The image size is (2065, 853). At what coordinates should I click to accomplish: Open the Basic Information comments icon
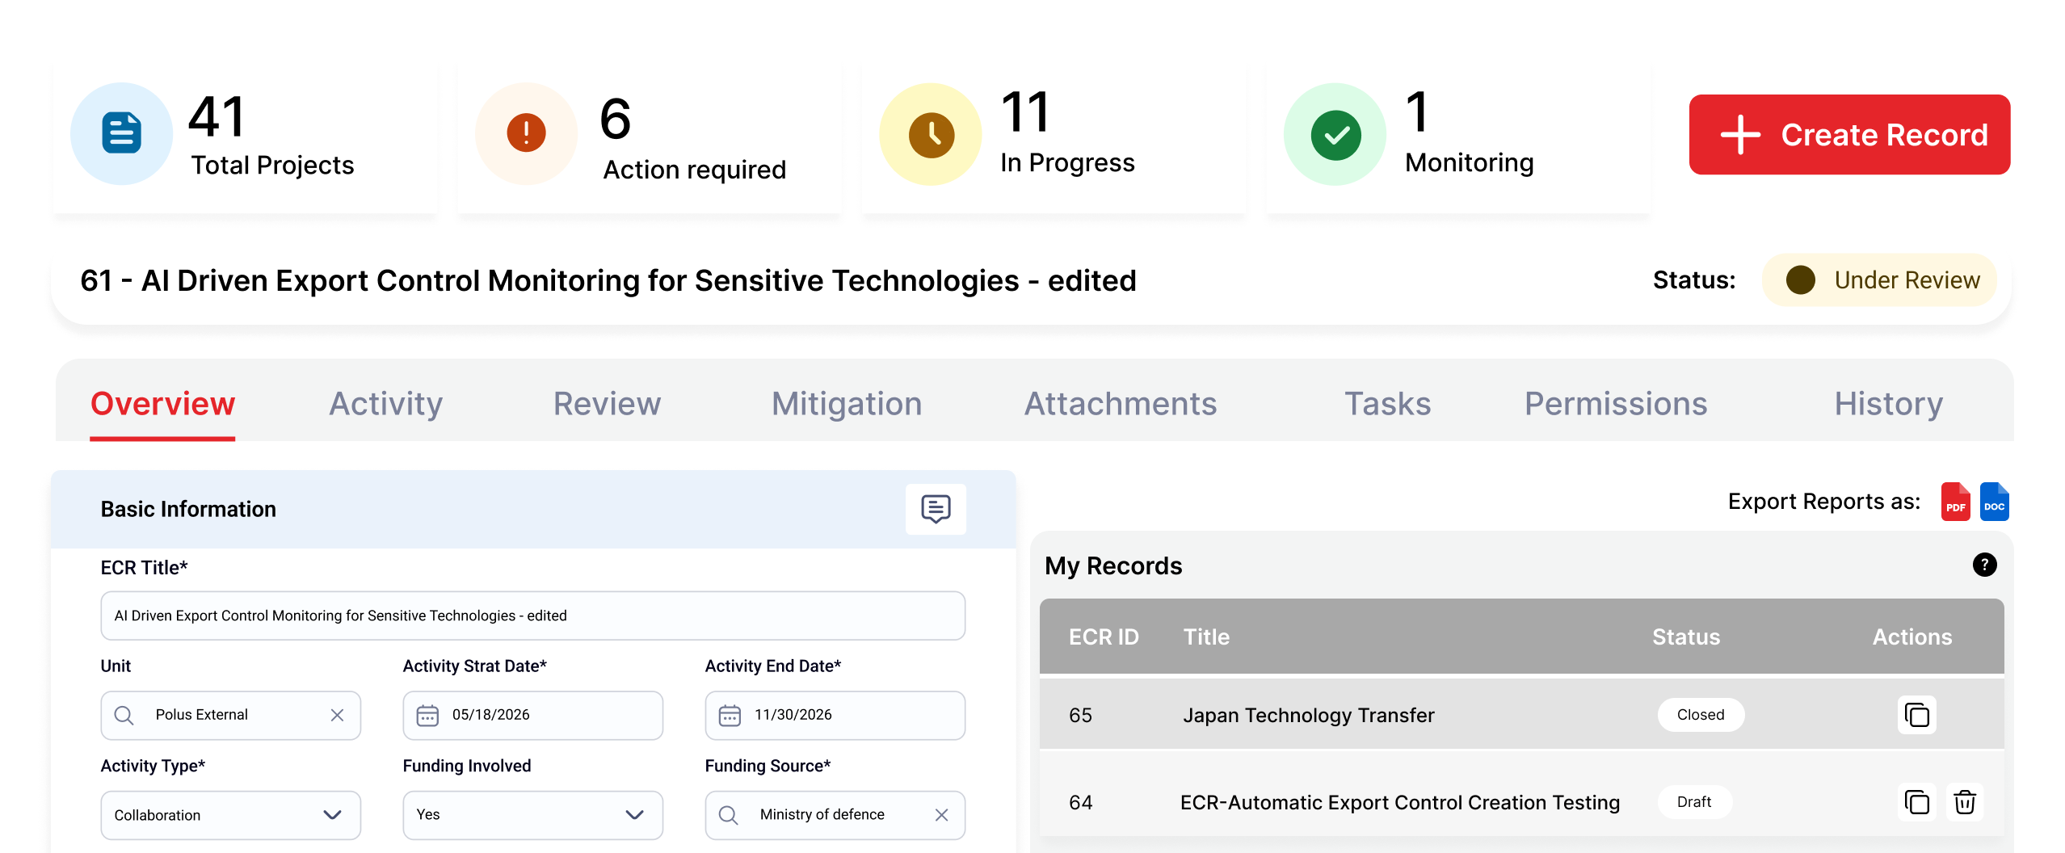point(936,509)
